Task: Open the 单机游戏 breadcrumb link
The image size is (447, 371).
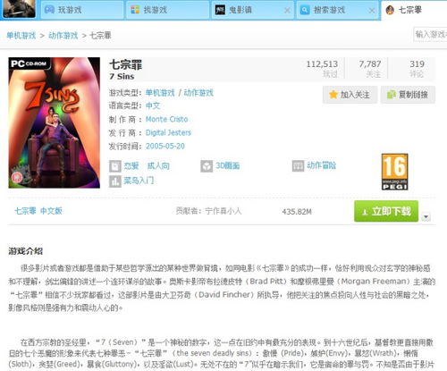Action: pos(21,36)
